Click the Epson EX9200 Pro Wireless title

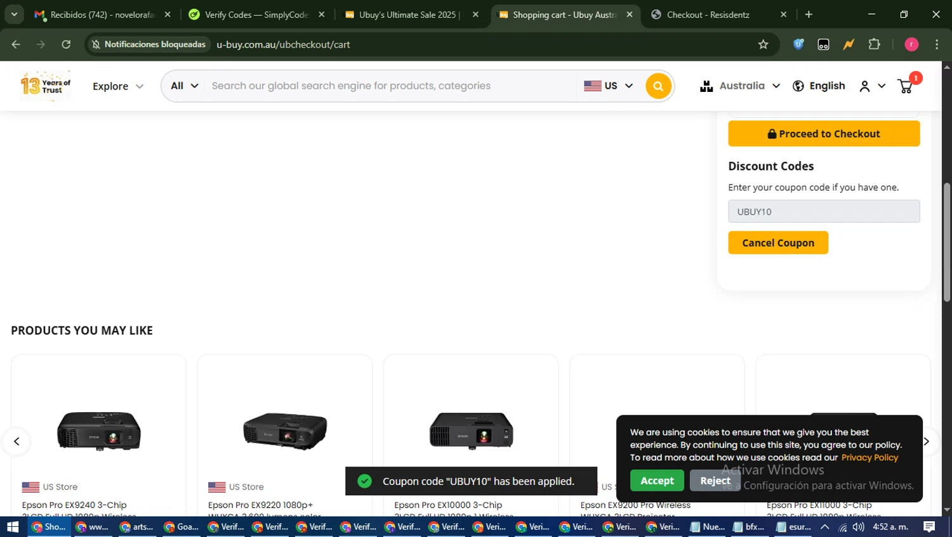pyautogui.click(x=635, y=505)
